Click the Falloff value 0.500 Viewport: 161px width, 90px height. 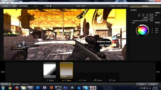pyautogui.click(x=152, y=17)
